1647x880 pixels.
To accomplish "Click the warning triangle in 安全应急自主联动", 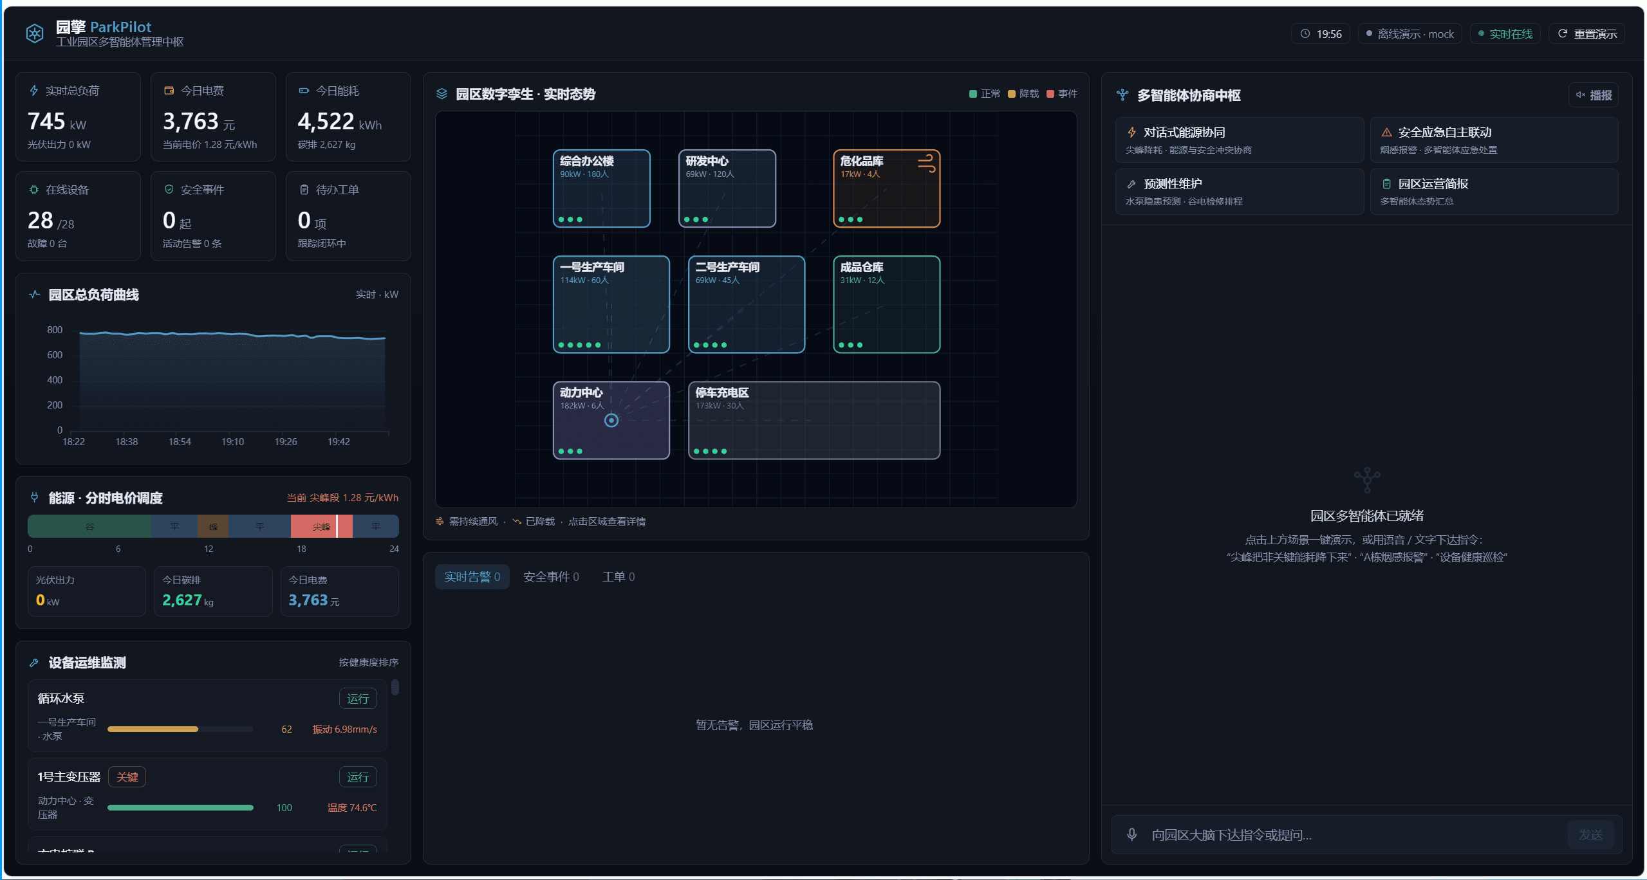I will [x=1386, y=133].
